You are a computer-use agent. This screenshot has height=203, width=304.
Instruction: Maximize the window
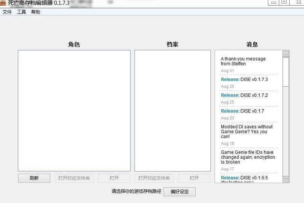284,2
